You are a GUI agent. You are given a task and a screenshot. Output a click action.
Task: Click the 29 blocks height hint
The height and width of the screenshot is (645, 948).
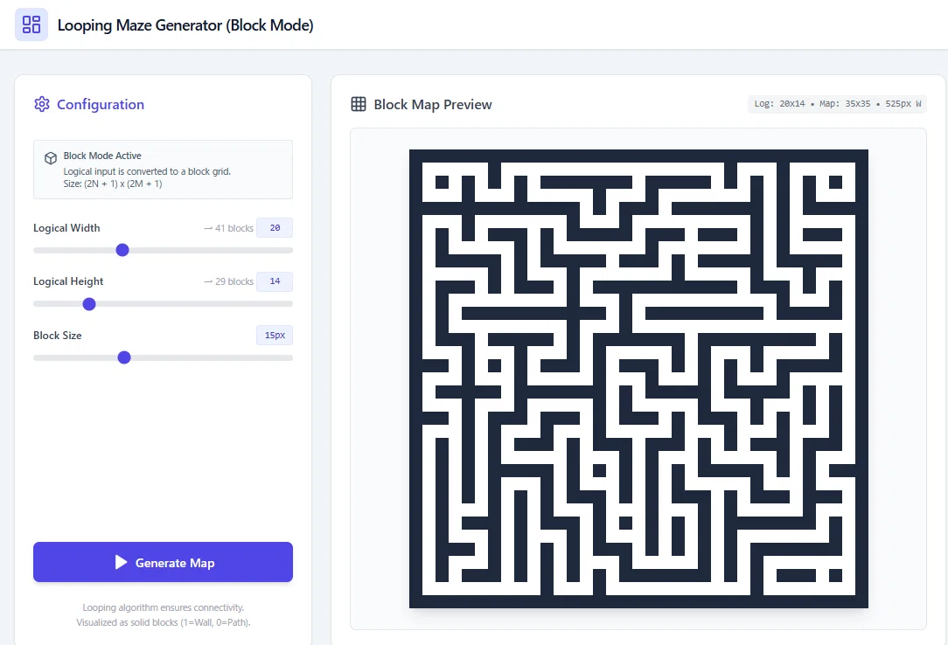228,281
